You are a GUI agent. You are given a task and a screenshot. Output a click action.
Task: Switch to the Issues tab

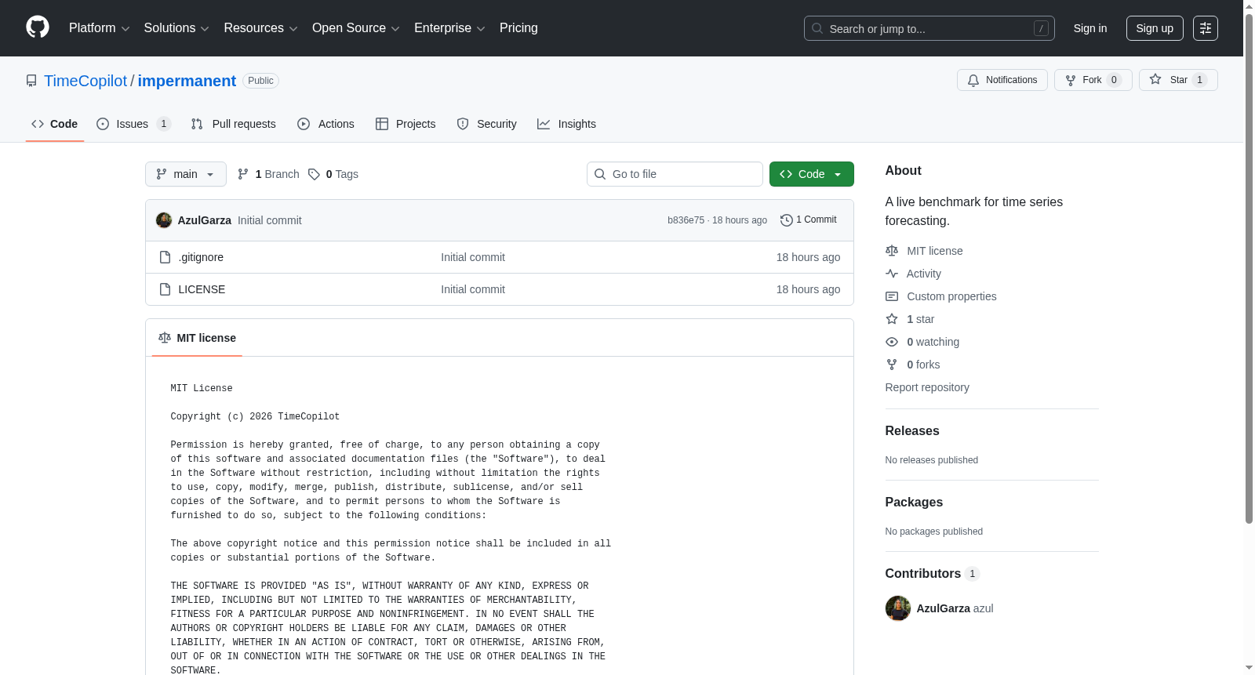133,124
